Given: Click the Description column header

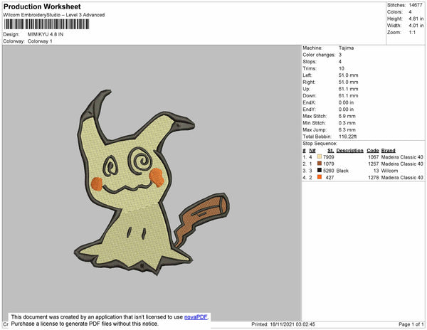Looking at the screenshot, I should (350, 151).
